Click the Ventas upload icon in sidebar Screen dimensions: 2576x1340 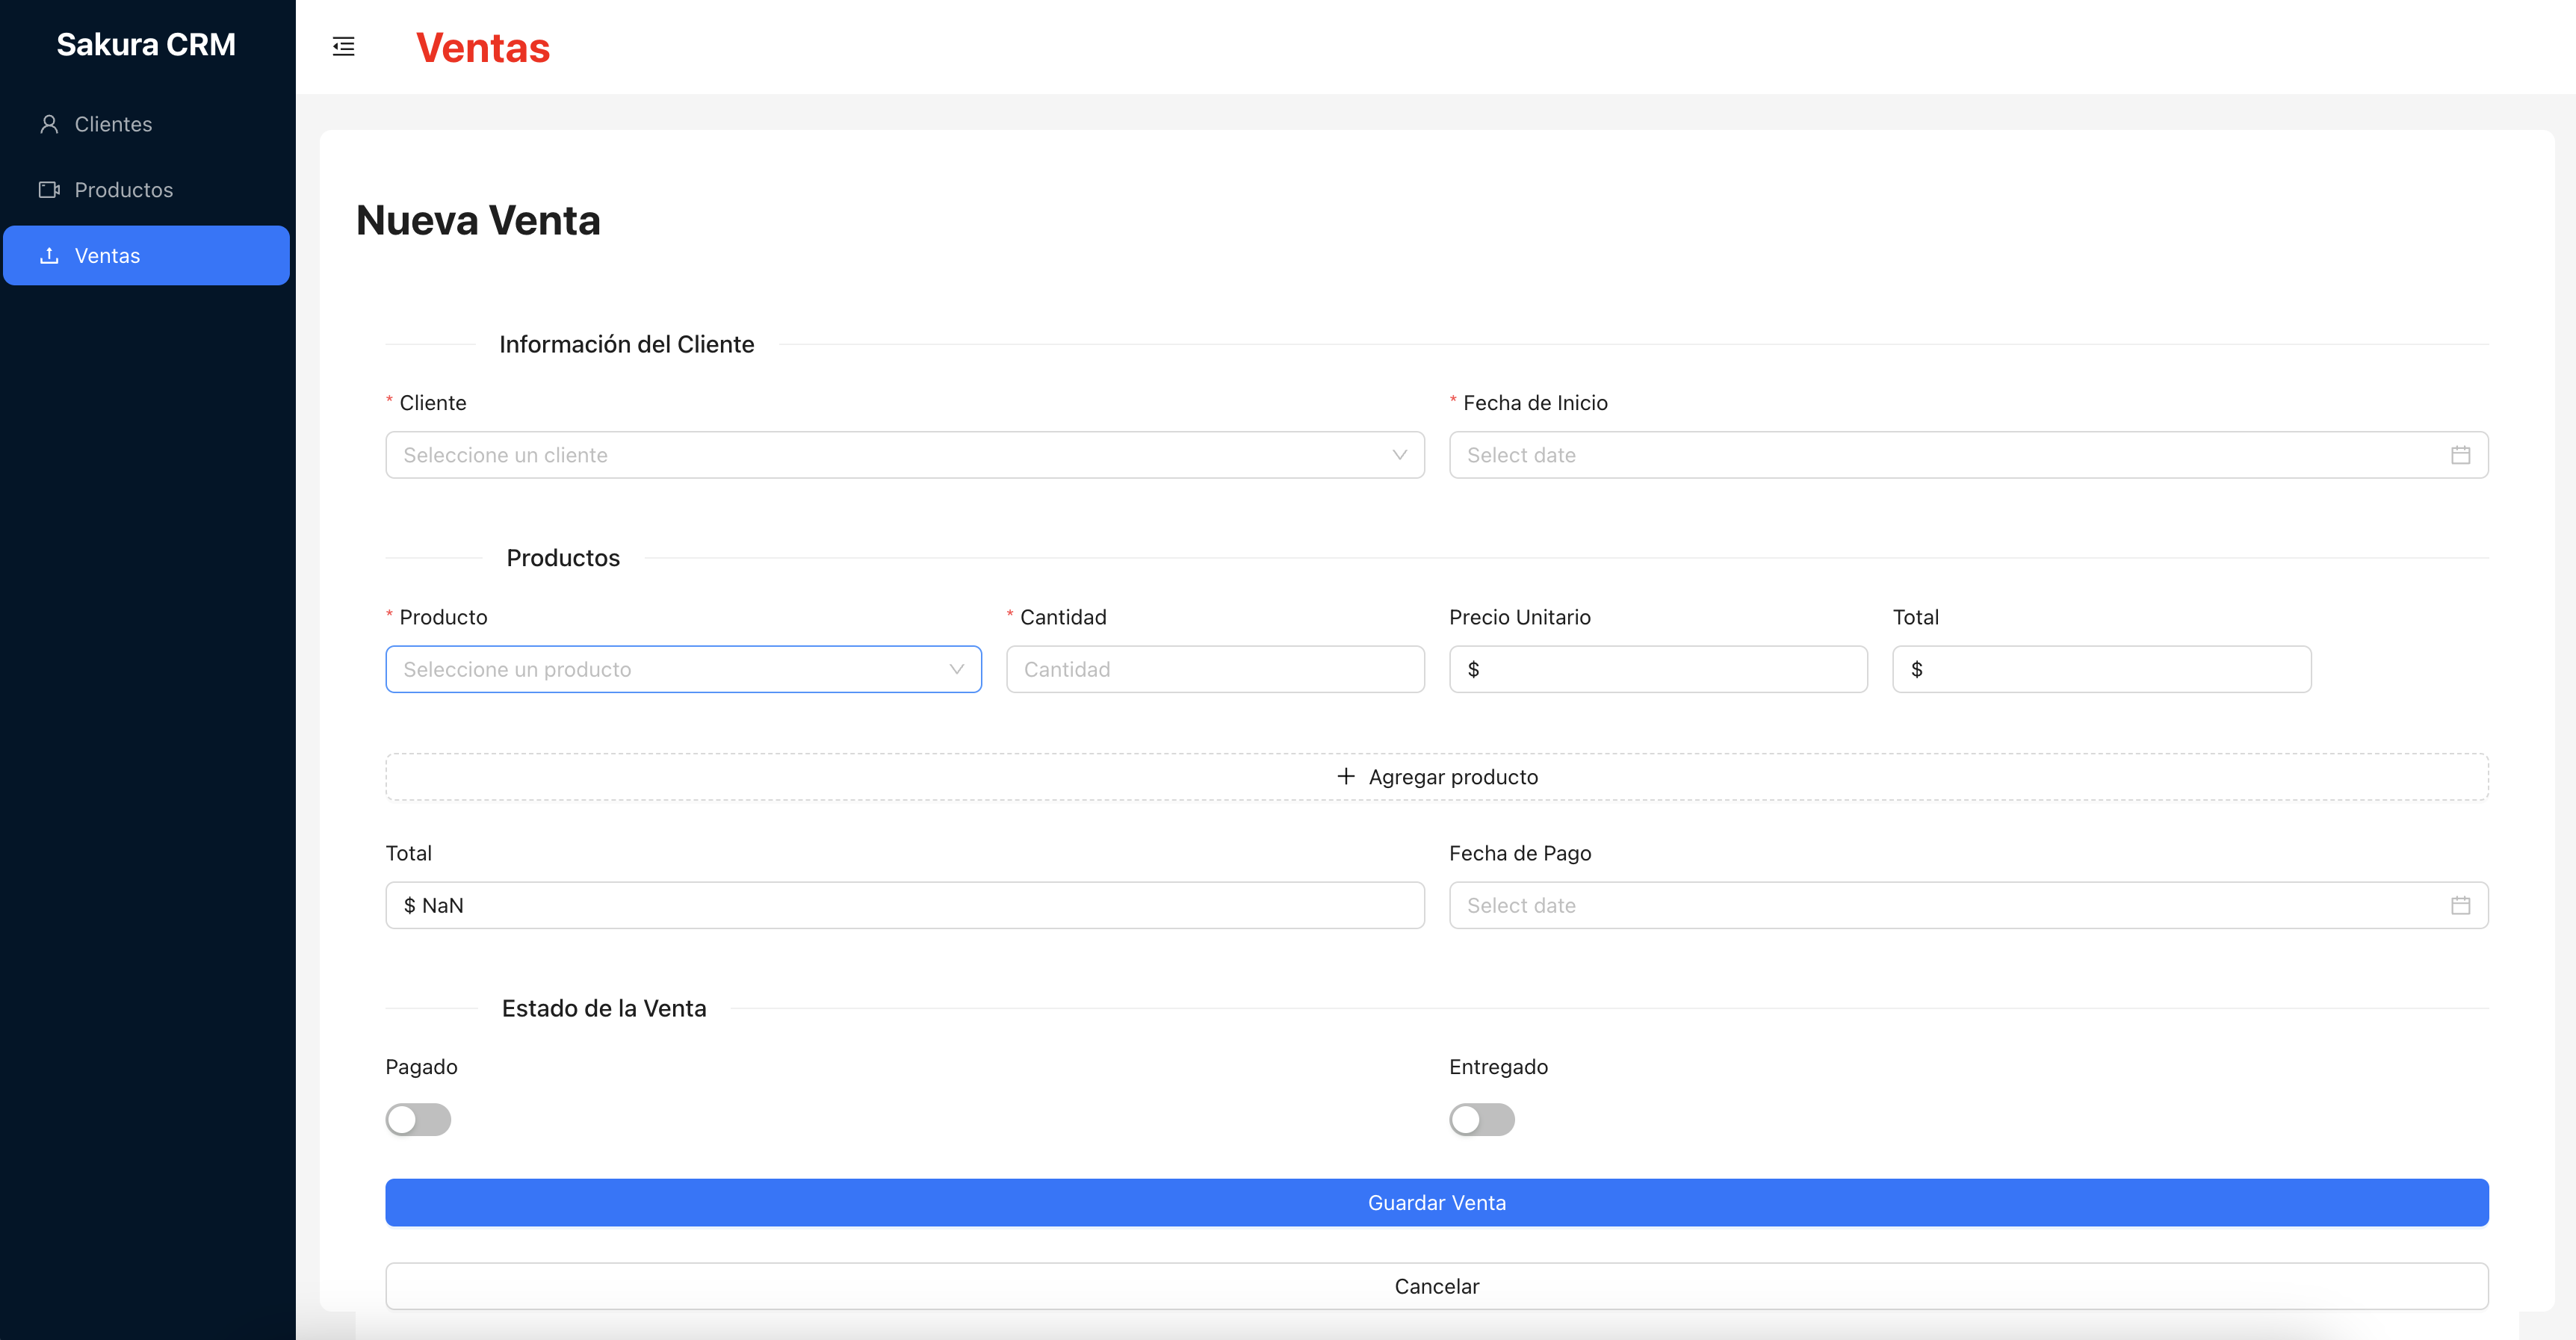coord(49,256)
